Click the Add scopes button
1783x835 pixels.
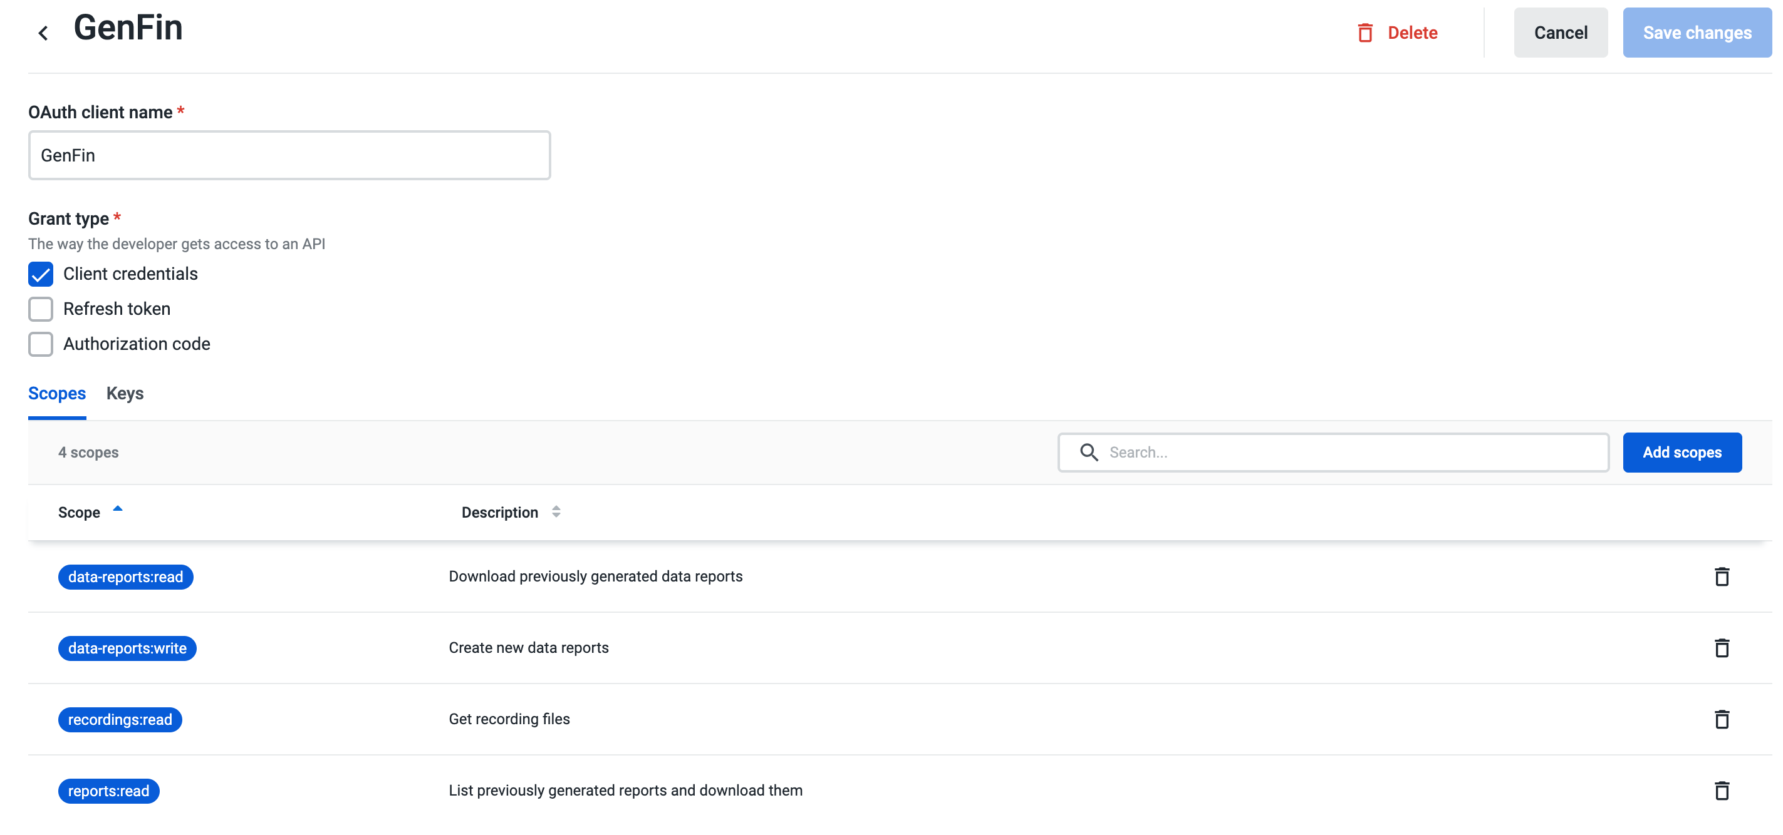pos(1682,452)
